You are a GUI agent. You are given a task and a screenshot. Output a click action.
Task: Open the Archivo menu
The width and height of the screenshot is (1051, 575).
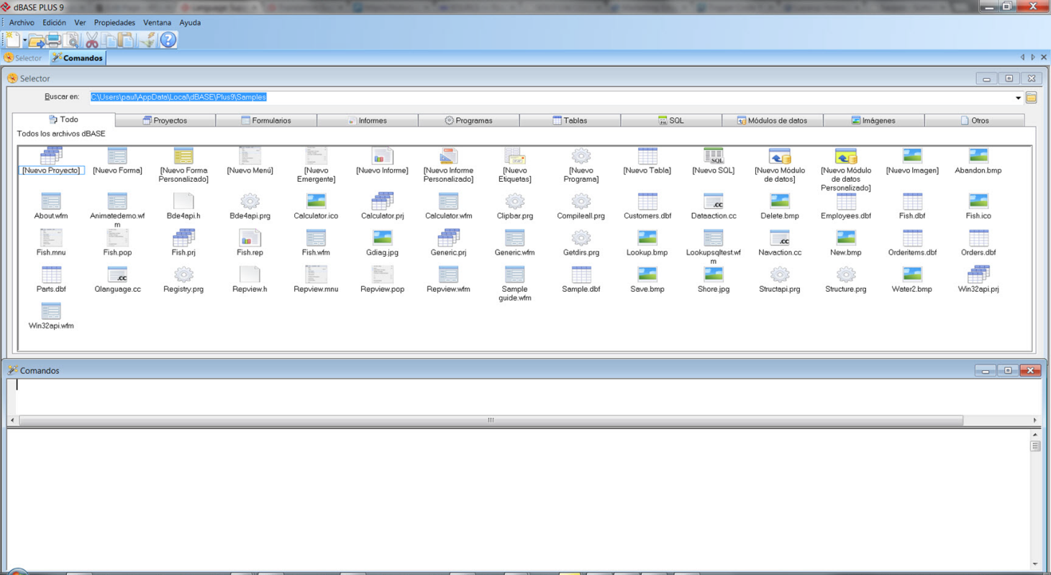click(22, 22)
